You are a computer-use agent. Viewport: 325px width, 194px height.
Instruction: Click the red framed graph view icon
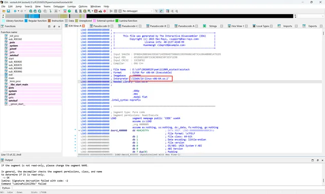65,11
